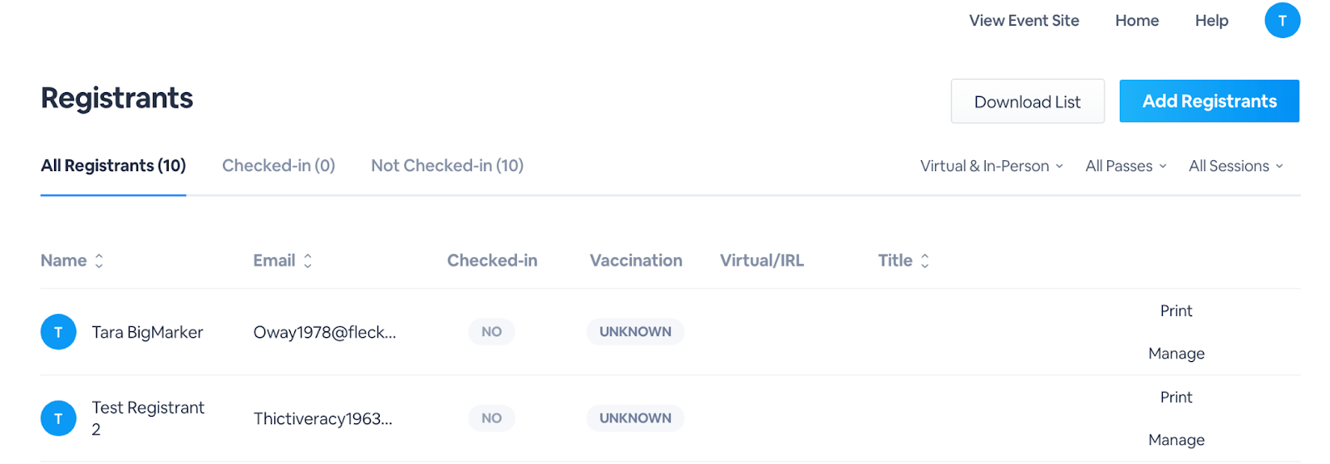
Task: Go to Home in the top navigation
Action: [x=1137, y=21]
